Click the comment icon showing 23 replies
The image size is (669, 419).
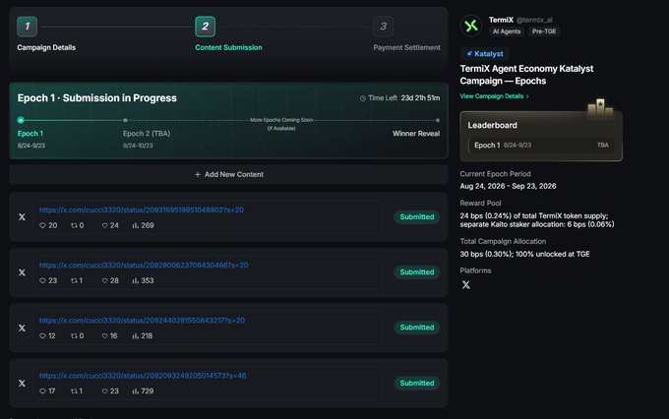(42, 280)
